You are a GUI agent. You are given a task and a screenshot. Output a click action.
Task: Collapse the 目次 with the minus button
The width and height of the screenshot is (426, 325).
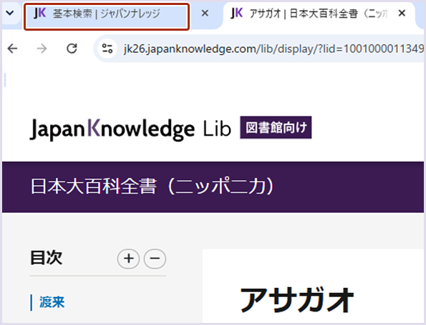pyautogui.click(x=155, y=259)
